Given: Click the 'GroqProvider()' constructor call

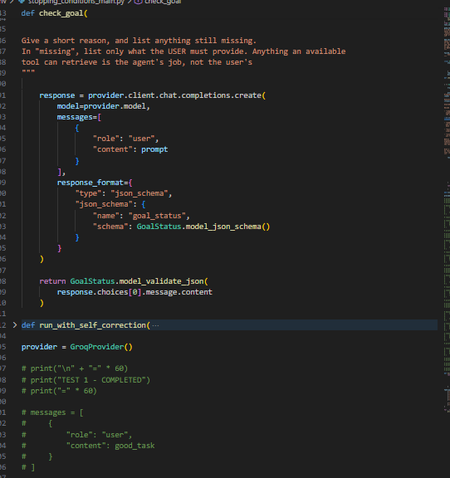Looking at the screenshot, I should point(101,347).
